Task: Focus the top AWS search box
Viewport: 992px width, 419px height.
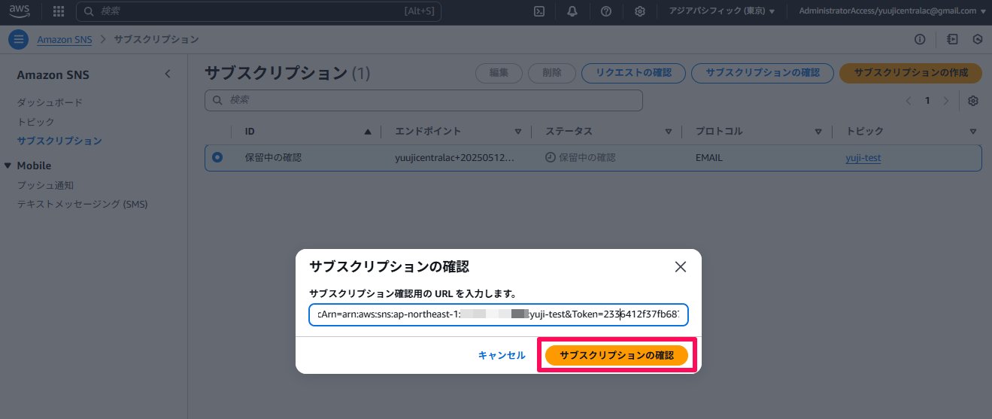Action: [259, 11]
